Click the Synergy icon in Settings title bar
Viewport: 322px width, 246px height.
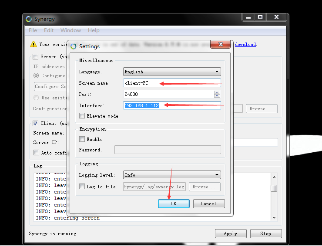pyautogui.click(x=74, y=46)
